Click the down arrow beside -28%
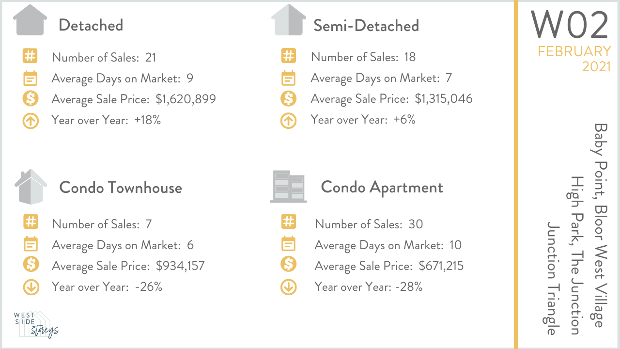 point(288,287)
